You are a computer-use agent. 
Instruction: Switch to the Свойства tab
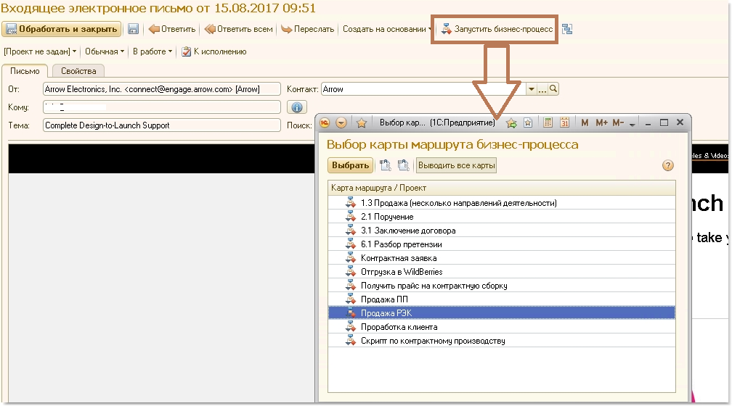(x=78, y=70)
